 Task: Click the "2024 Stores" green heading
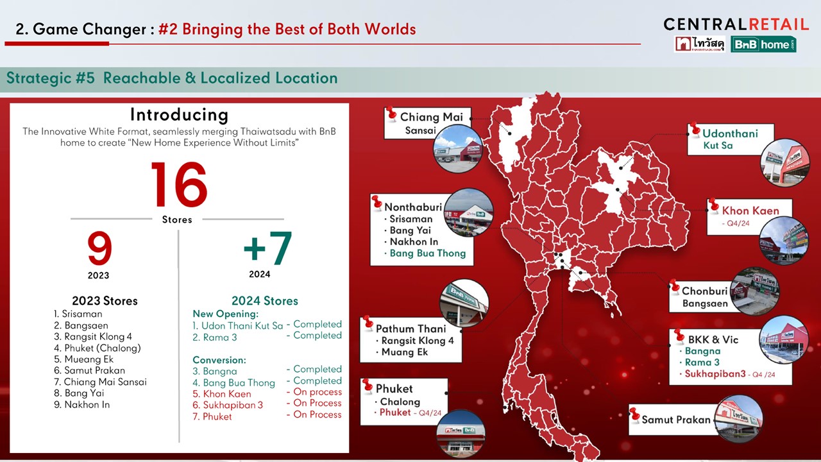pos(264,301)
